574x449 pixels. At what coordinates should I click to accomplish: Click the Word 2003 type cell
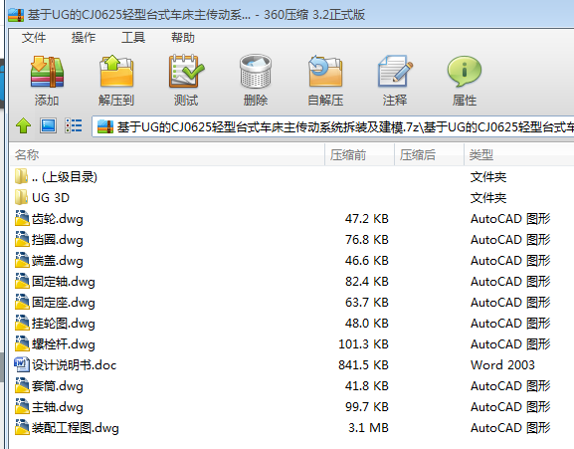[x=502, y=364]
